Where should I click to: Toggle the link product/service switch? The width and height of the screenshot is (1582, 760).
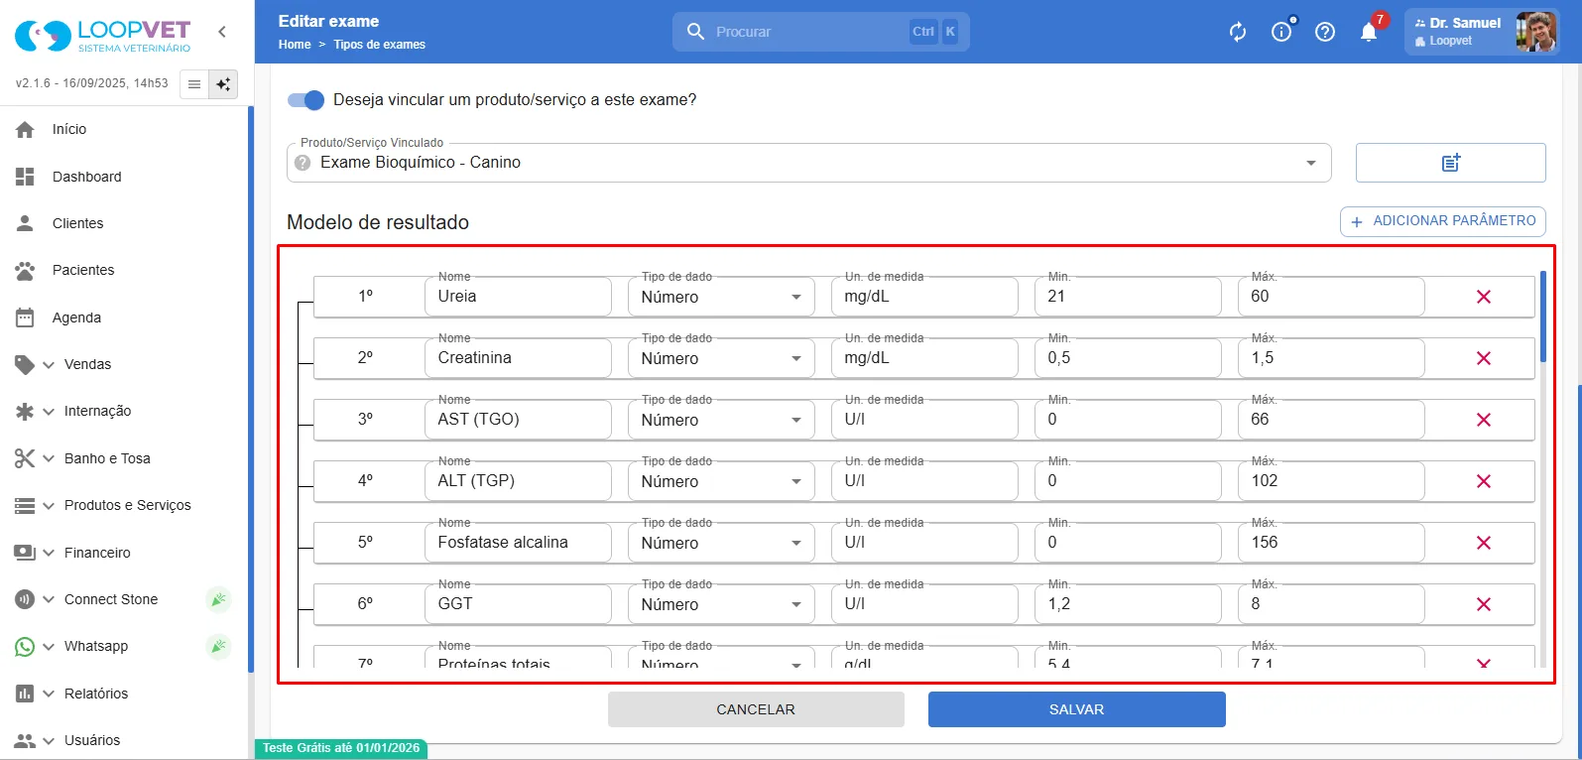[x=305, y=100]
